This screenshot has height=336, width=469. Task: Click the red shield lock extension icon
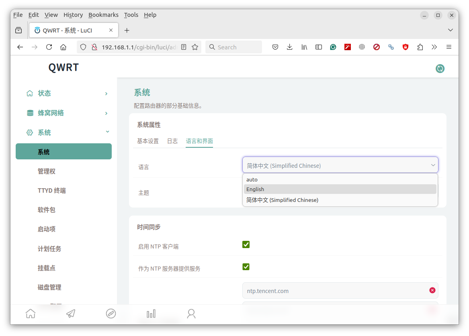(x=405, y=47)
